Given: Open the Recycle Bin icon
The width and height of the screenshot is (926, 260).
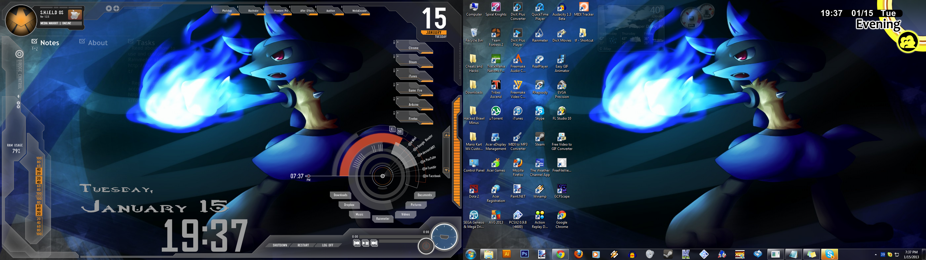Looking at the screenshot, I should coord(474,34).
